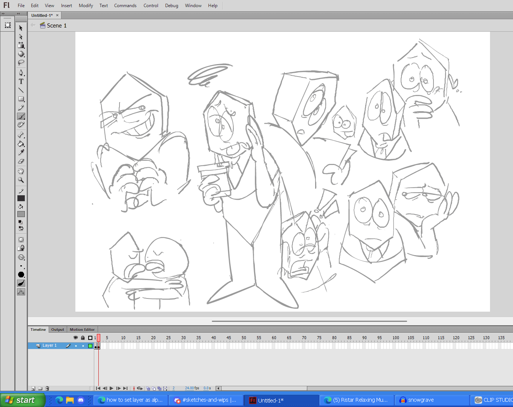Select the Free Transform tool
Viewport: 513px width, 407px height.
pyautogui.click(x=21, y=45)
